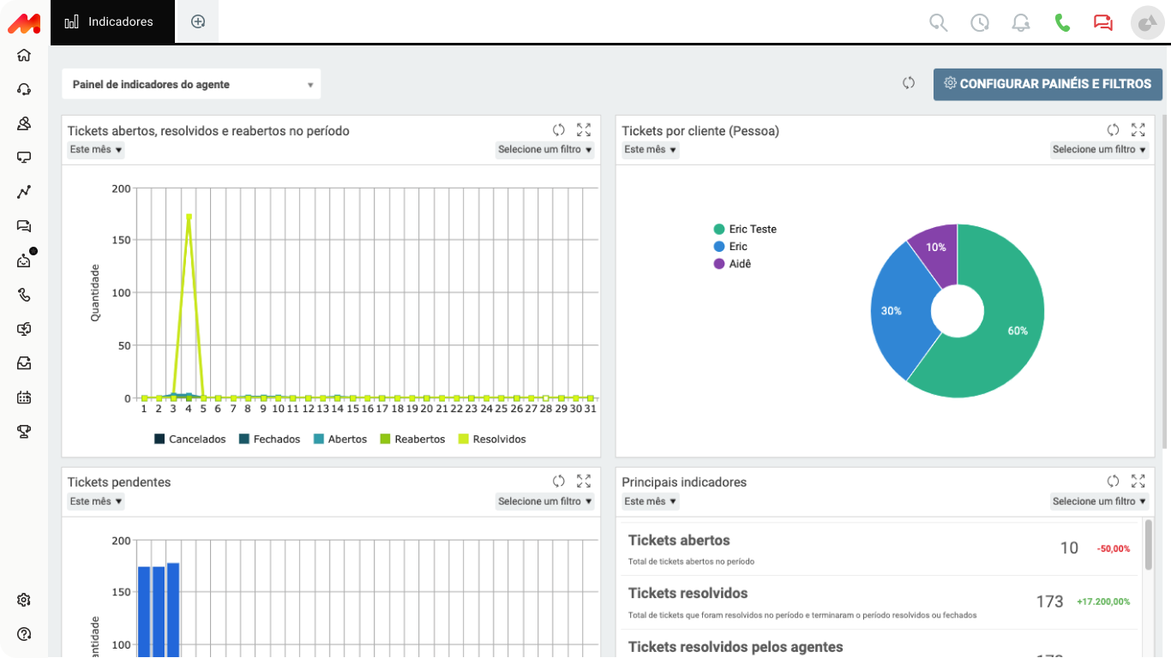Toggle Eric Teste in pie legend
Viewport: 1171px width, 658px height.
pyautogui.click(x=745, y=229)
